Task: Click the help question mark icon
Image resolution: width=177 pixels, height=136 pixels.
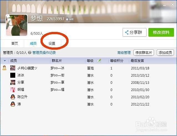Action: pos(30,52)
